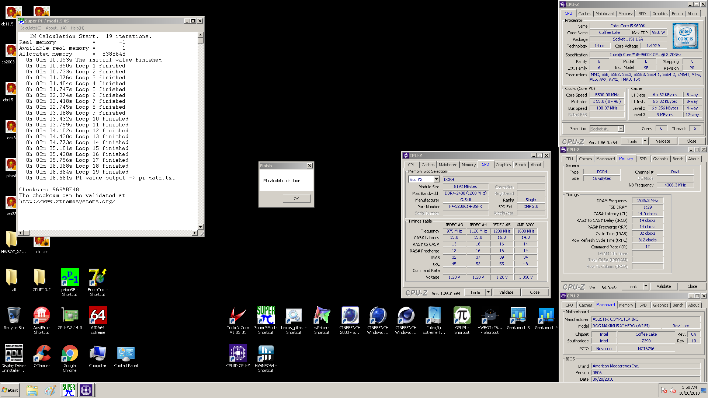Open the 'all' folder on desktop

(14, 280)
